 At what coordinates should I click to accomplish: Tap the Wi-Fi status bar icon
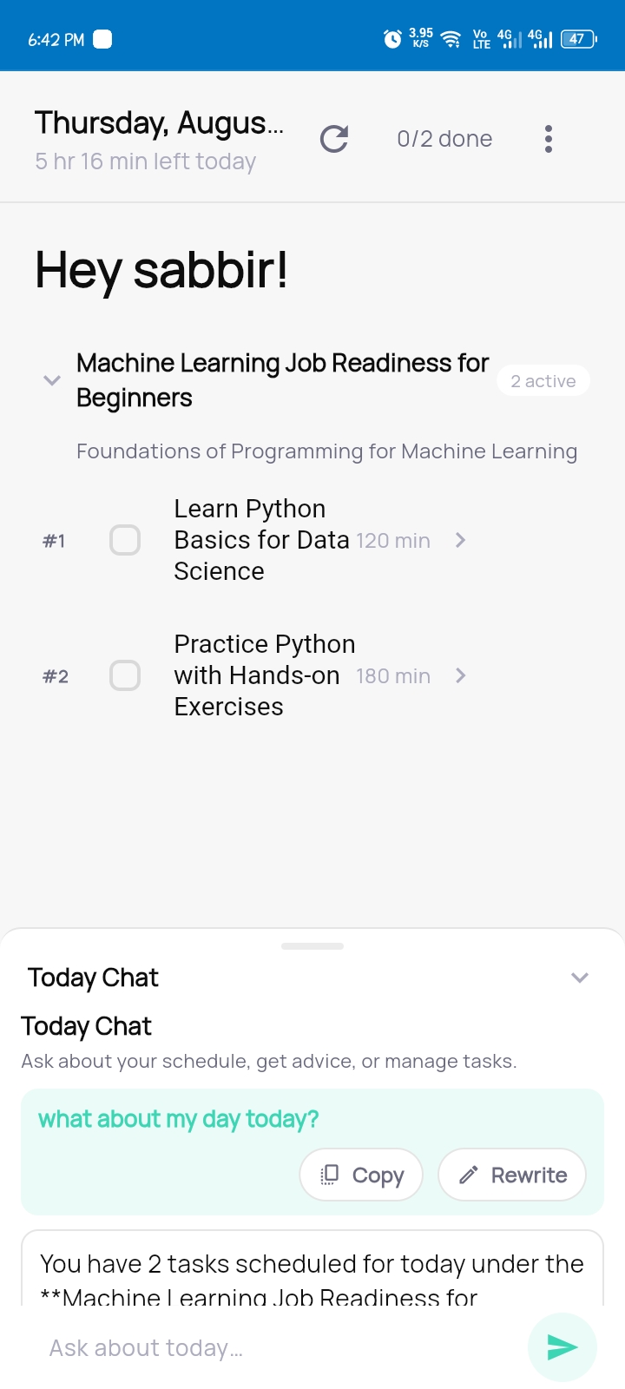point(451,39)
